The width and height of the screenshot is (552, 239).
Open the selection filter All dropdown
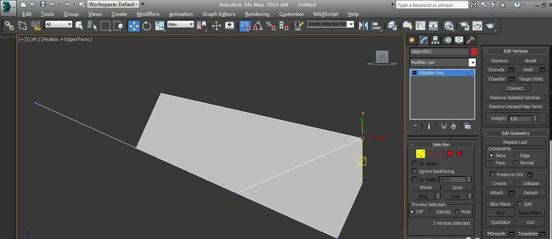[59, 25]
